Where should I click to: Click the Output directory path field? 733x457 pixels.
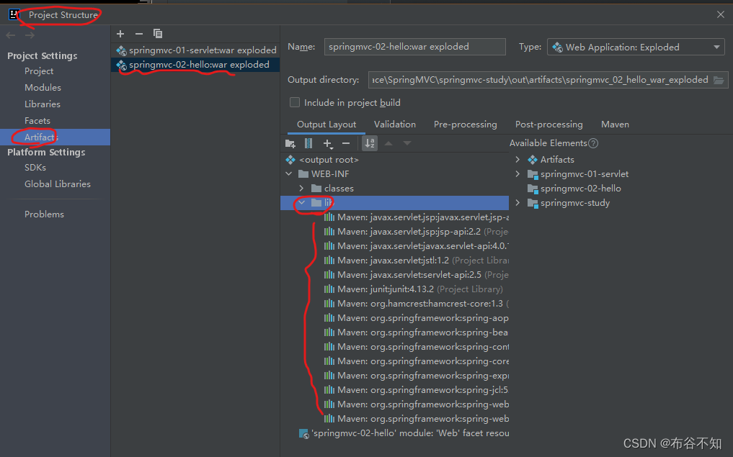541,80
